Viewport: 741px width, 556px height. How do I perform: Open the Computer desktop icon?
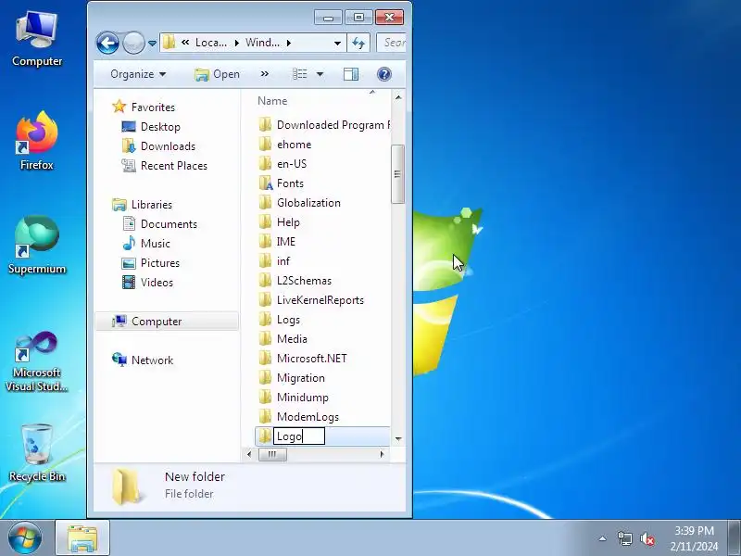(x=36, y=39)
